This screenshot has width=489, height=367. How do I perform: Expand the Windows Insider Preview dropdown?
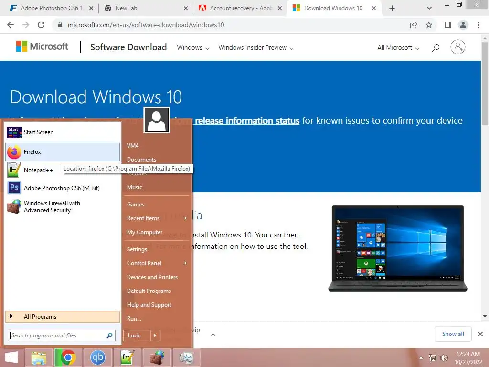[x=256, y=48]
